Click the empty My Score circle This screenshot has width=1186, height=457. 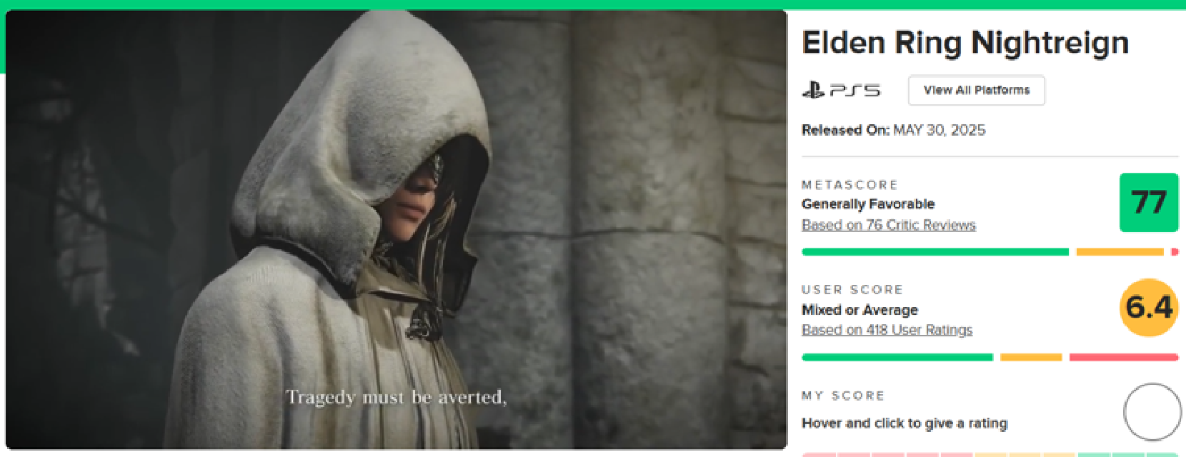point(1152,412)
